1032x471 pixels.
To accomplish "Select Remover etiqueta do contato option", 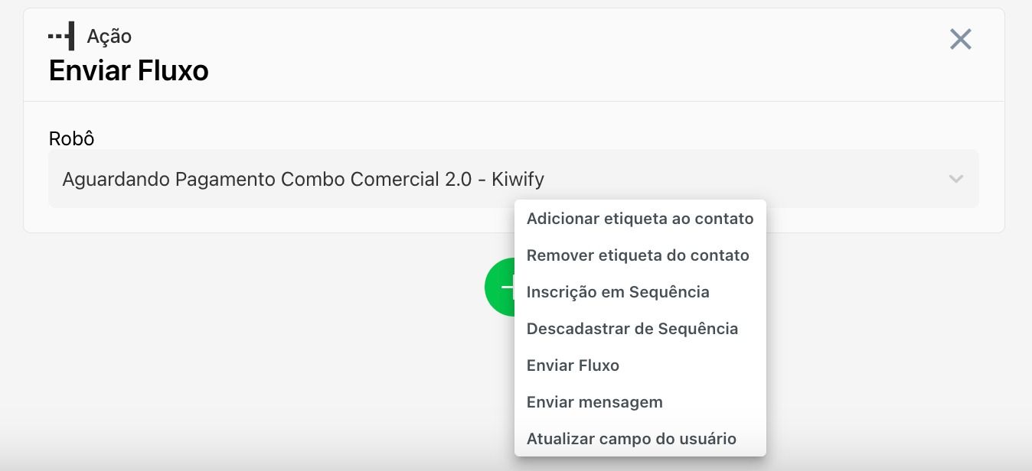I will (x=638, y=255).
